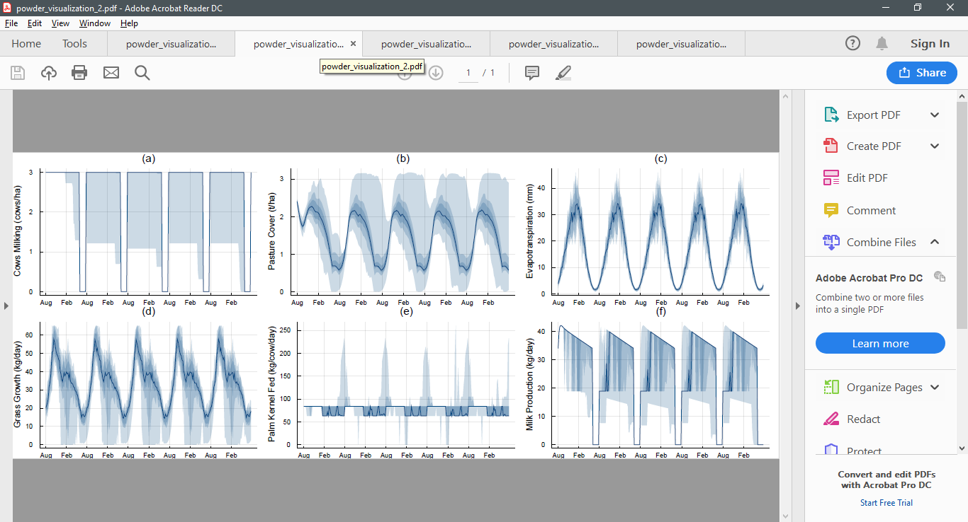Viewport: 968px width, 522px height.
Task: Open the Help menu
Action: [130, 23]
